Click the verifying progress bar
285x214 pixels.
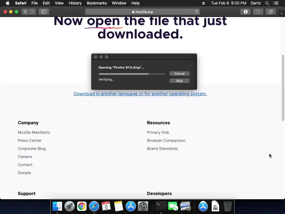132,74
